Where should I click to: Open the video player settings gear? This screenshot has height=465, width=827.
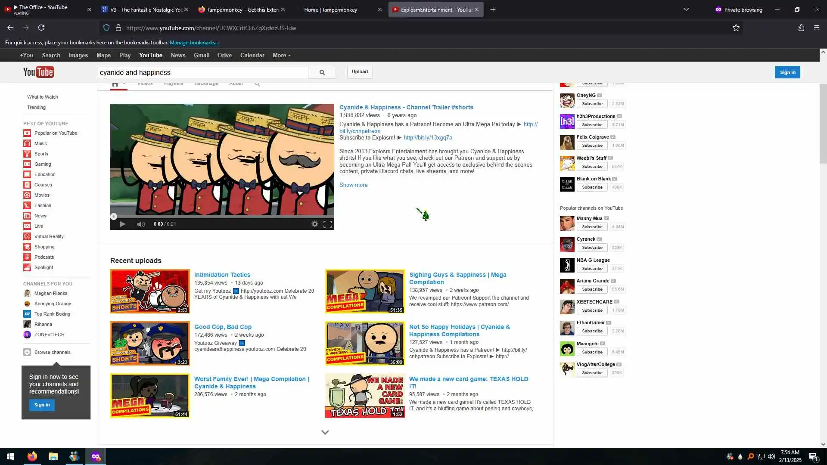pyautogui.click(x=315, y=224)
